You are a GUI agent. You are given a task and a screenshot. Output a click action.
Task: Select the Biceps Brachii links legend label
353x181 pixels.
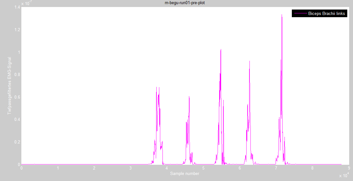(x=326, y=13)
